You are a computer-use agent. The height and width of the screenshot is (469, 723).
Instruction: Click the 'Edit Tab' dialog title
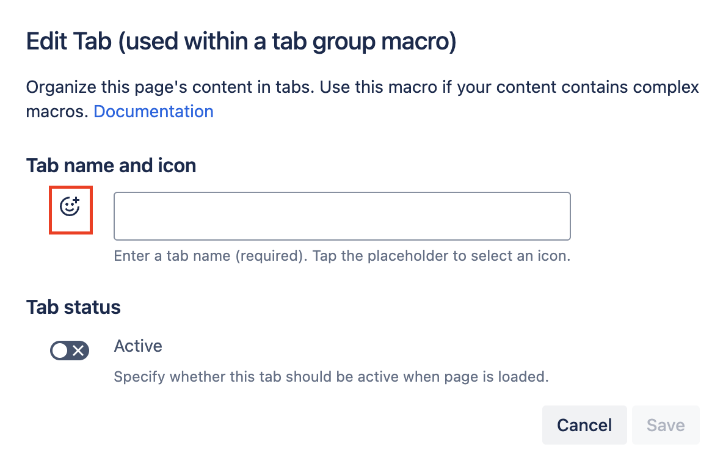(x=68, y=43)
